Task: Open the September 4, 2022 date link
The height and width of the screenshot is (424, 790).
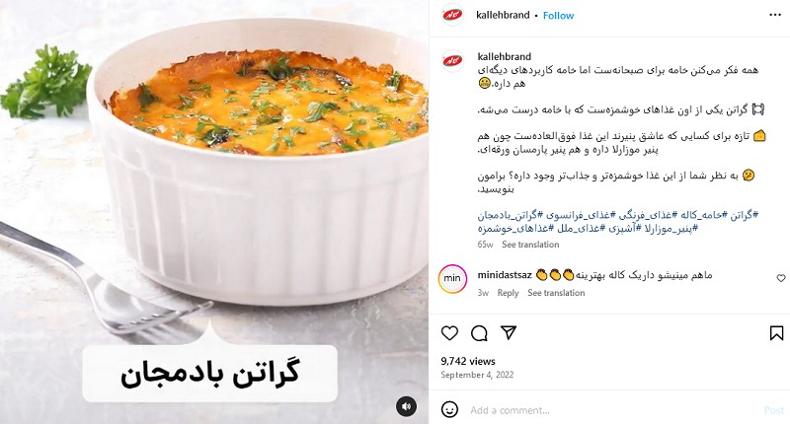Action: point(477,375)
